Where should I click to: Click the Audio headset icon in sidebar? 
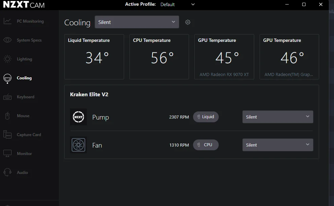point(7,172)
